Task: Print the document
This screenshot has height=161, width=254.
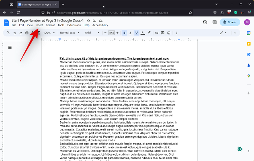Action: click(x=27, y=33)
